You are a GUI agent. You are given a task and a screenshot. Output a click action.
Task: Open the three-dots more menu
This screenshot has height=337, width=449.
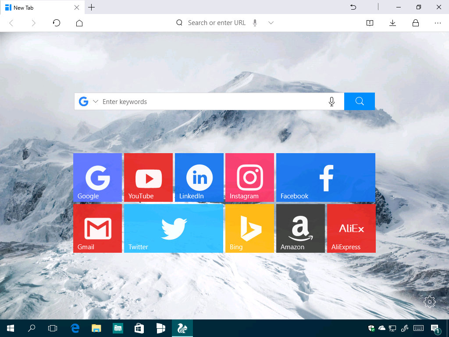pos(438,23)
